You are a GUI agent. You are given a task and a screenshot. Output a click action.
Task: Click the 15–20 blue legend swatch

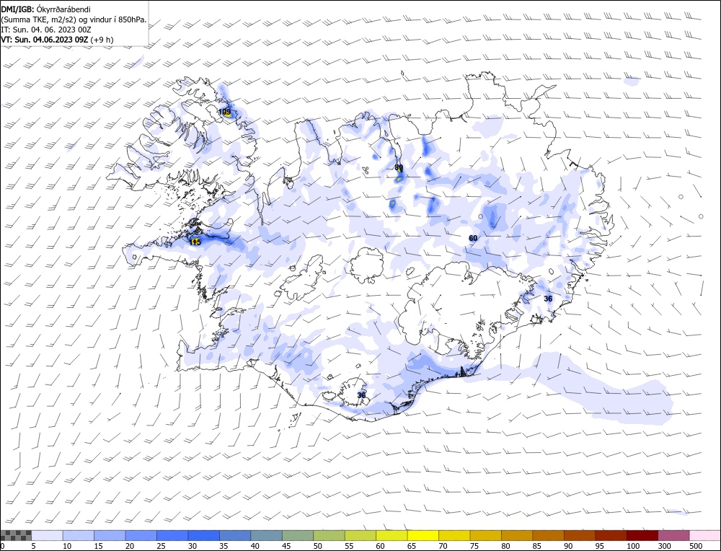[x=110, y=535]
